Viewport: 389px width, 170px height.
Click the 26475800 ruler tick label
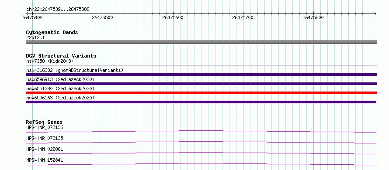tap(313, 17)
